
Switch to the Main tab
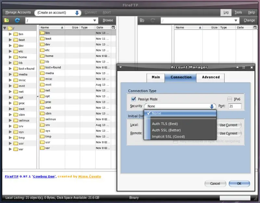156,77
